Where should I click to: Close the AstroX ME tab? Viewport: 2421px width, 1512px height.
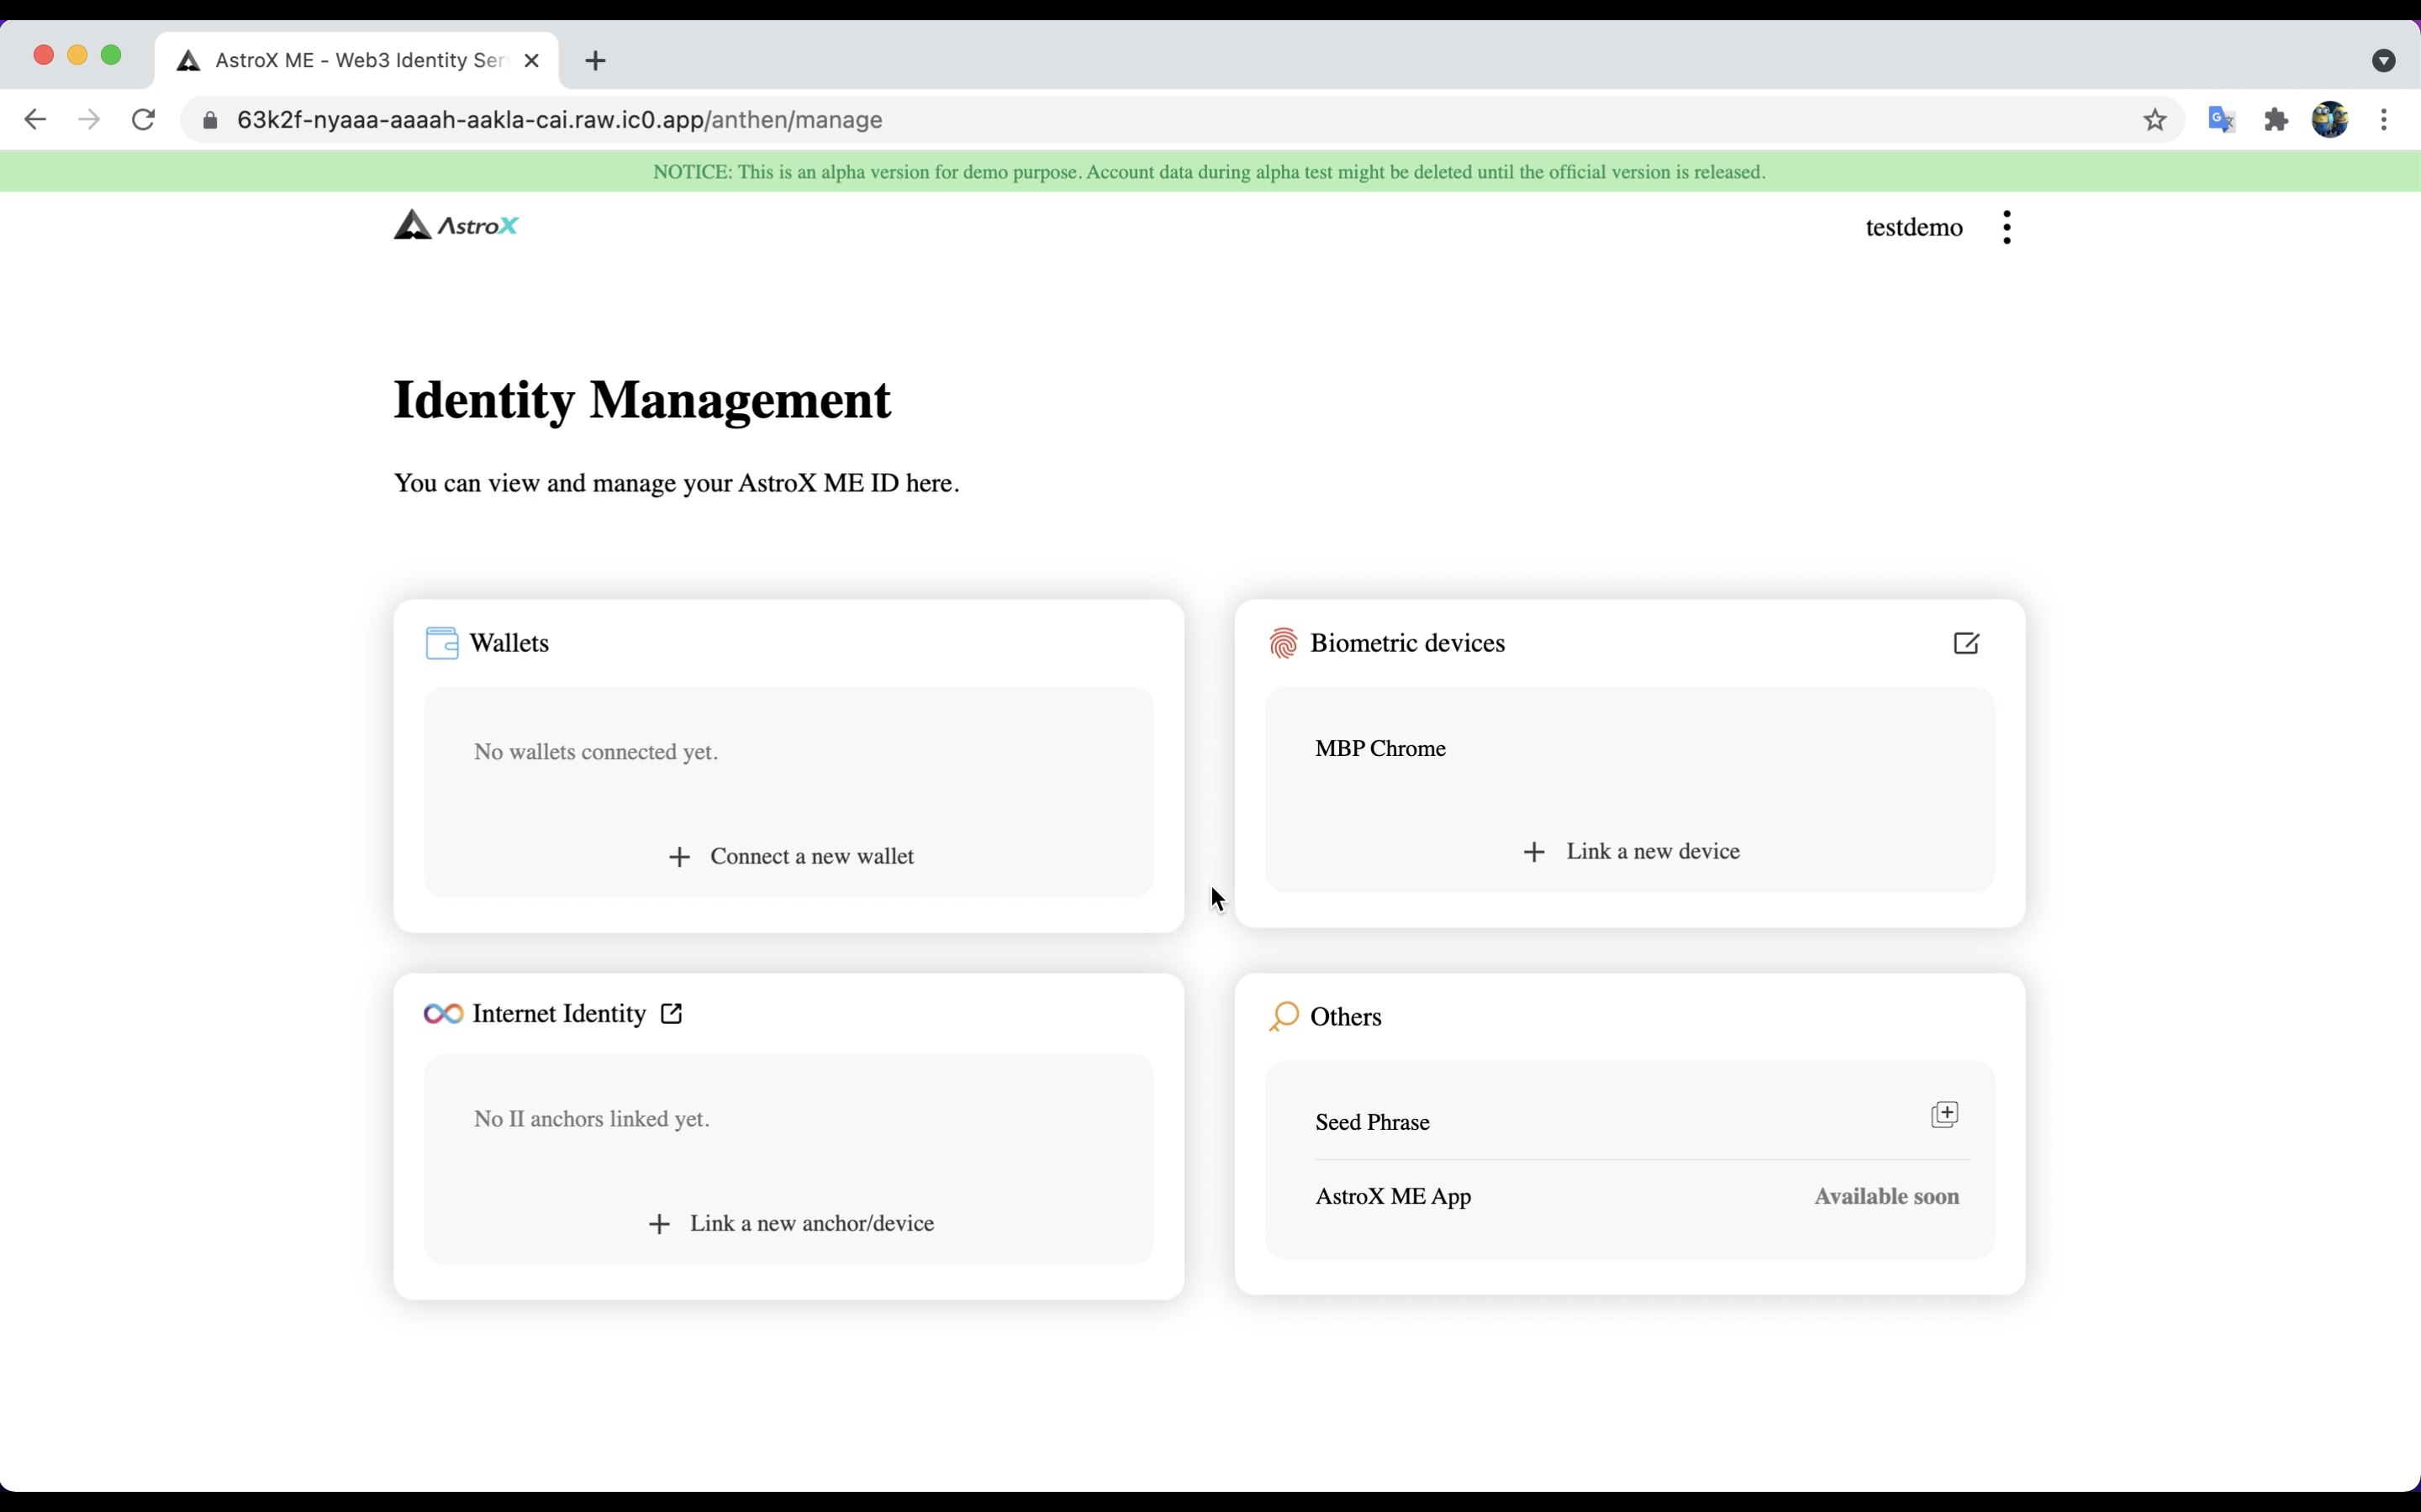pos(532,61)
